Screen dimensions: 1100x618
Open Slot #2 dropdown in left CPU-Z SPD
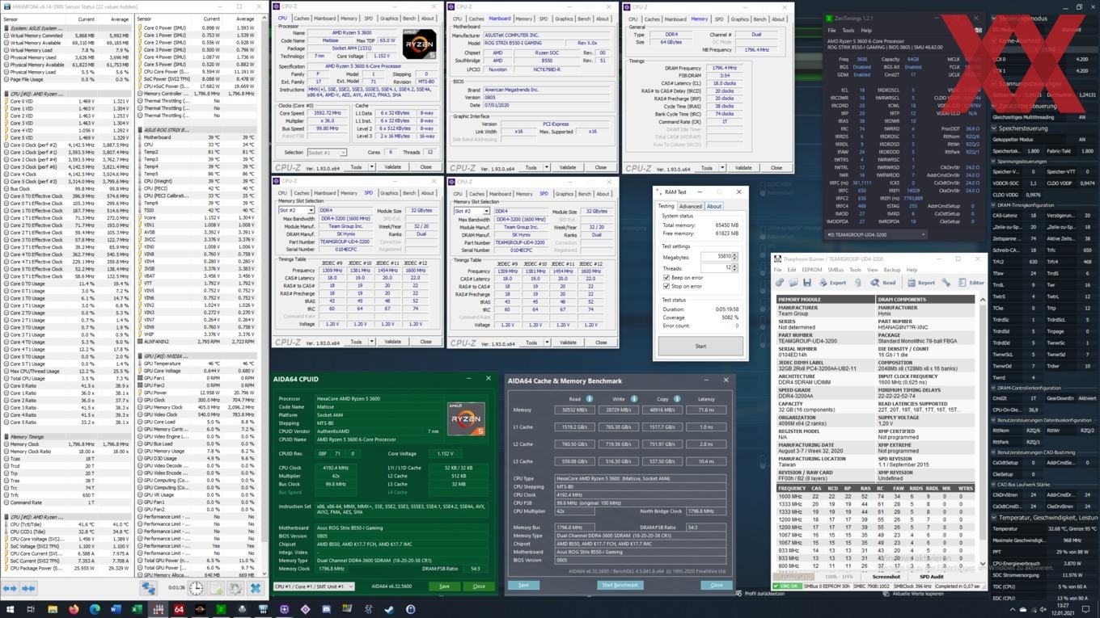(296, 210)
